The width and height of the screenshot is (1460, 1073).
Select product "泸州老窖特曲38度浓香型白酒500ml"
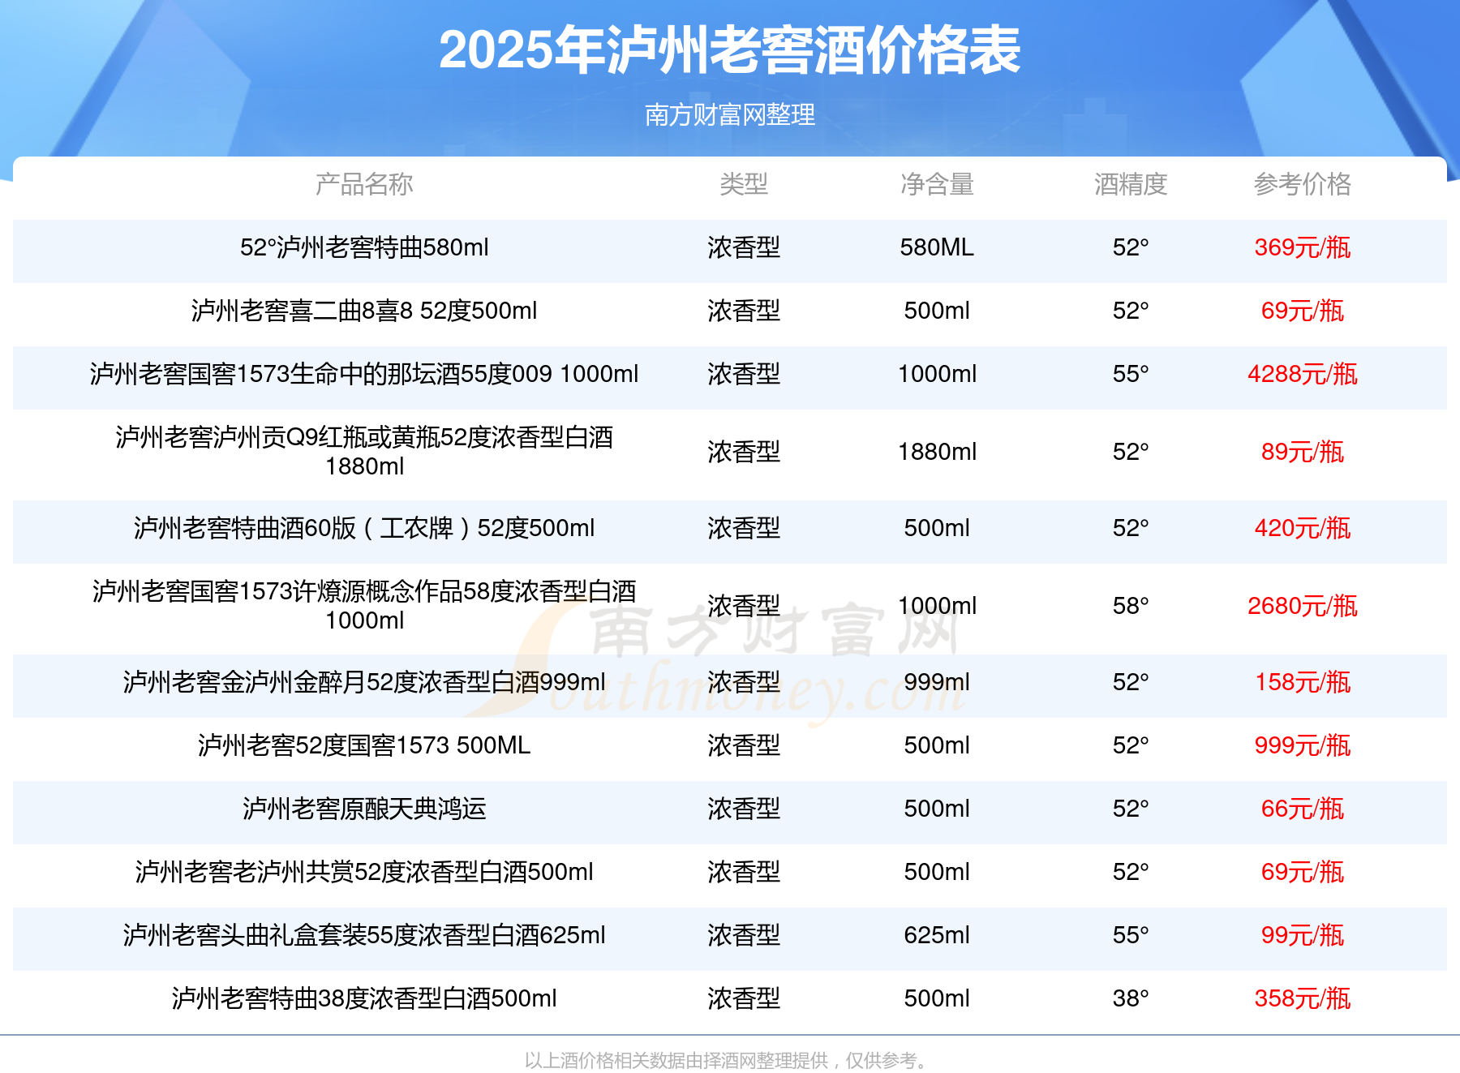[364, 998]
